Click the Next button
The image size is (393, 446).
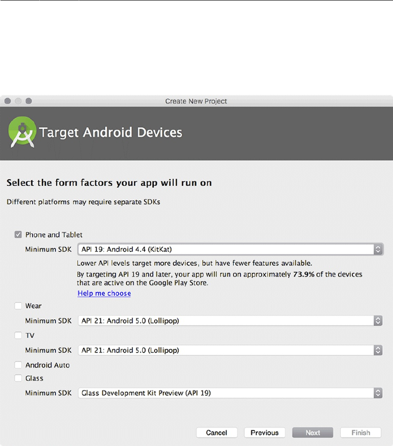click(x=313, y=433)
